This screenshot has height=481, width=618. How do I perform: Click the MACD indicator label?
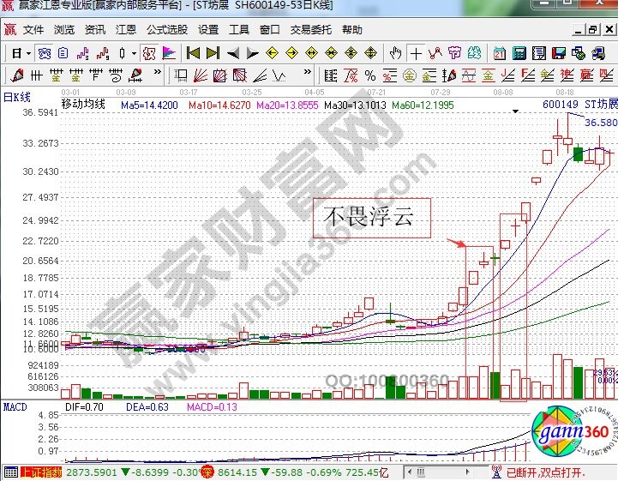pyautogui.click(x=15, y=405)
